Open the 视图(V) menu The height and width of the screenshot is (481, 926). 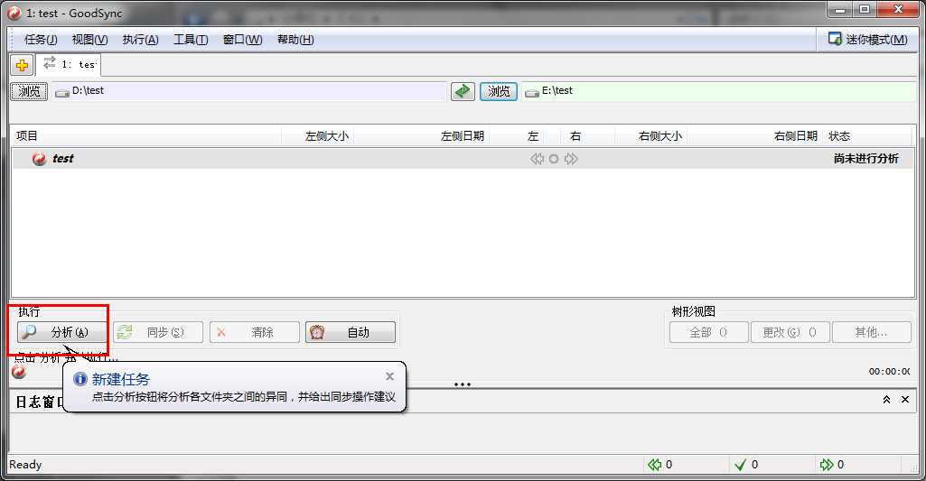point(89,40)
